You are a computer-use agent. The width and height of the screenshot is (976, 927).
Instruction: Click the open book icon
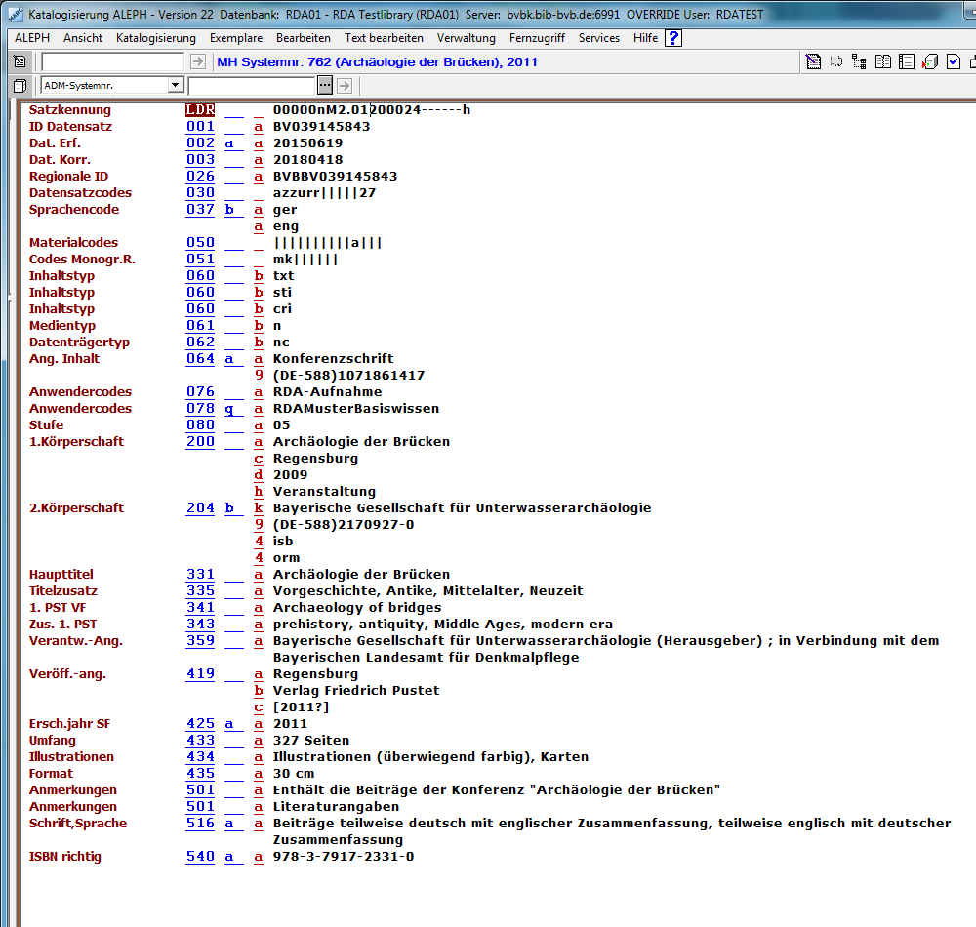[x=883, y=62]
